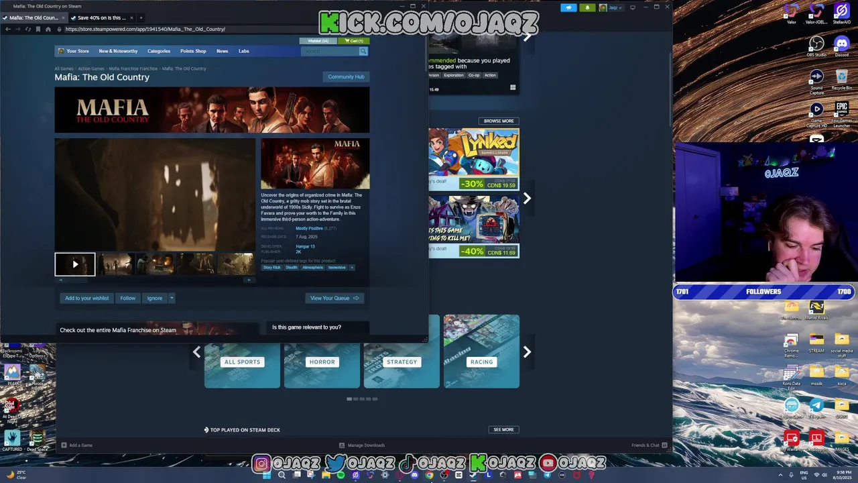Open the Community Hub
This screenshot has width=858, height=483.
click(x=346, y=76)
